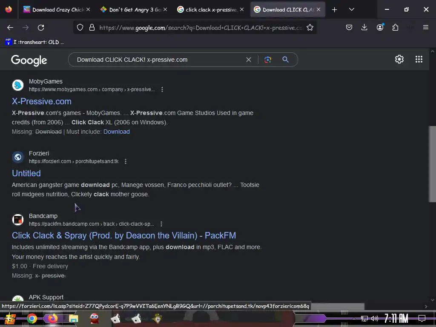This screenshot has height=327, width=436.
Task: Open the extensions puzzle icon
Action: click(395, 28)
